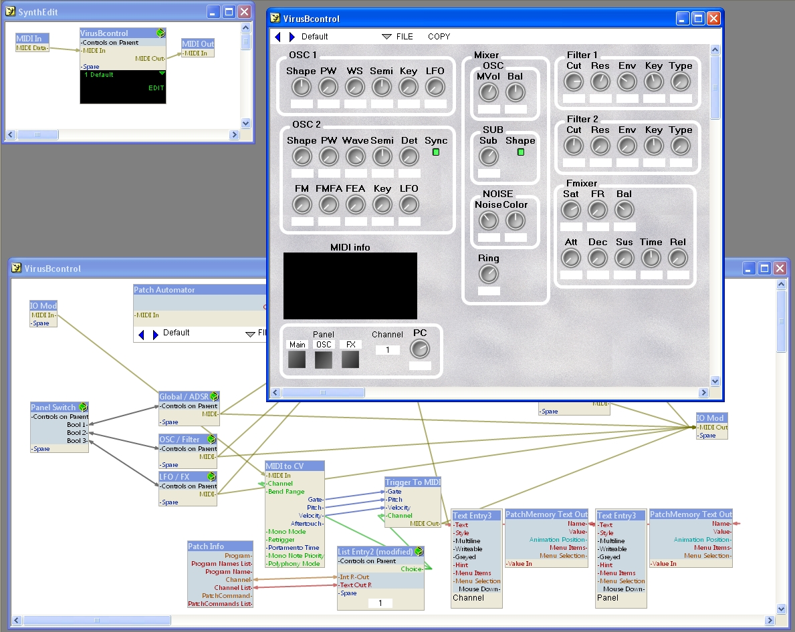
Task: Toggle the OSC 2 Sync green LED
Action: click(436, 152)
